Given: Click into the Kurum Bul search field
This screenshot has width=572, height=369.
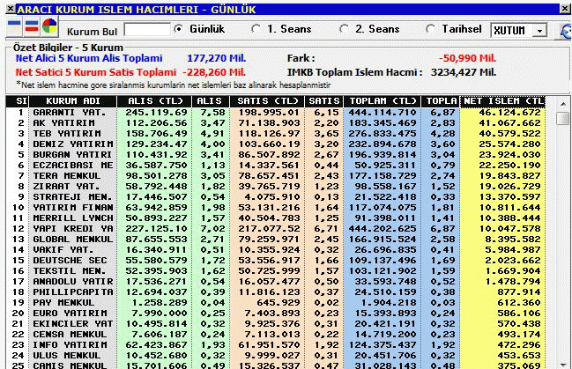Looking at the screenshot, I should pos(145,29).
